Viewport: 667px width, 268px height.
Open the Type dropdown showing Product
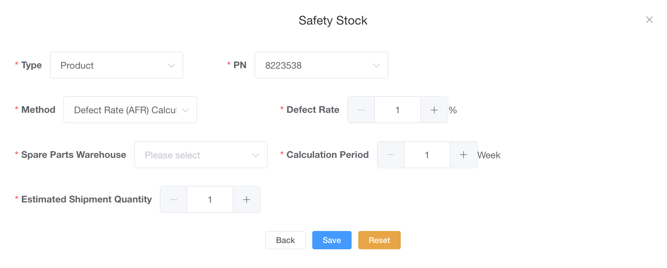pyautogui.click(x=112, y=66)
